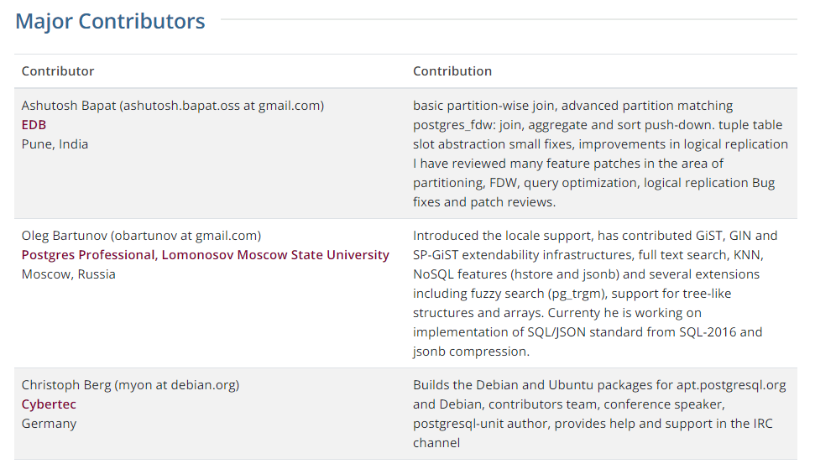The height and width of the screenshot is (469, 815).
Task: Select Christoph Berg's name and email text
Action: (x=130, y=385)
